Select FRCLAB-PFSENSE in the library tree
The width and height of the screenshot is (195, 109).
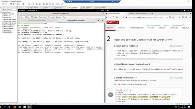[x=9, y=14]
